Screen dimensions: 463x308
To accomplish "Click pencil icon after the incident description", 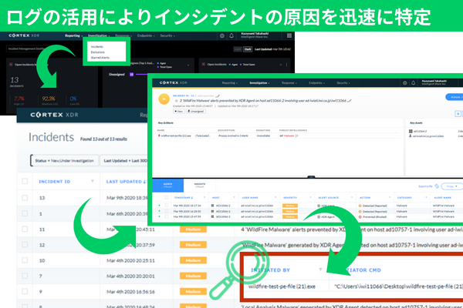I will pyautogui.click(x=350, y=101).
